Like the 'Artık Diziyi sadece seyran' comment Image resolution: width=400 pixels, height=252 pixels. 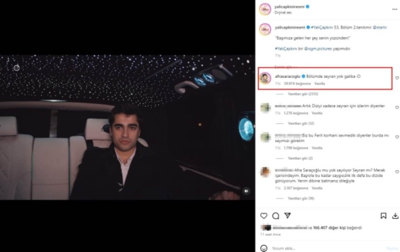pos(397,108)
